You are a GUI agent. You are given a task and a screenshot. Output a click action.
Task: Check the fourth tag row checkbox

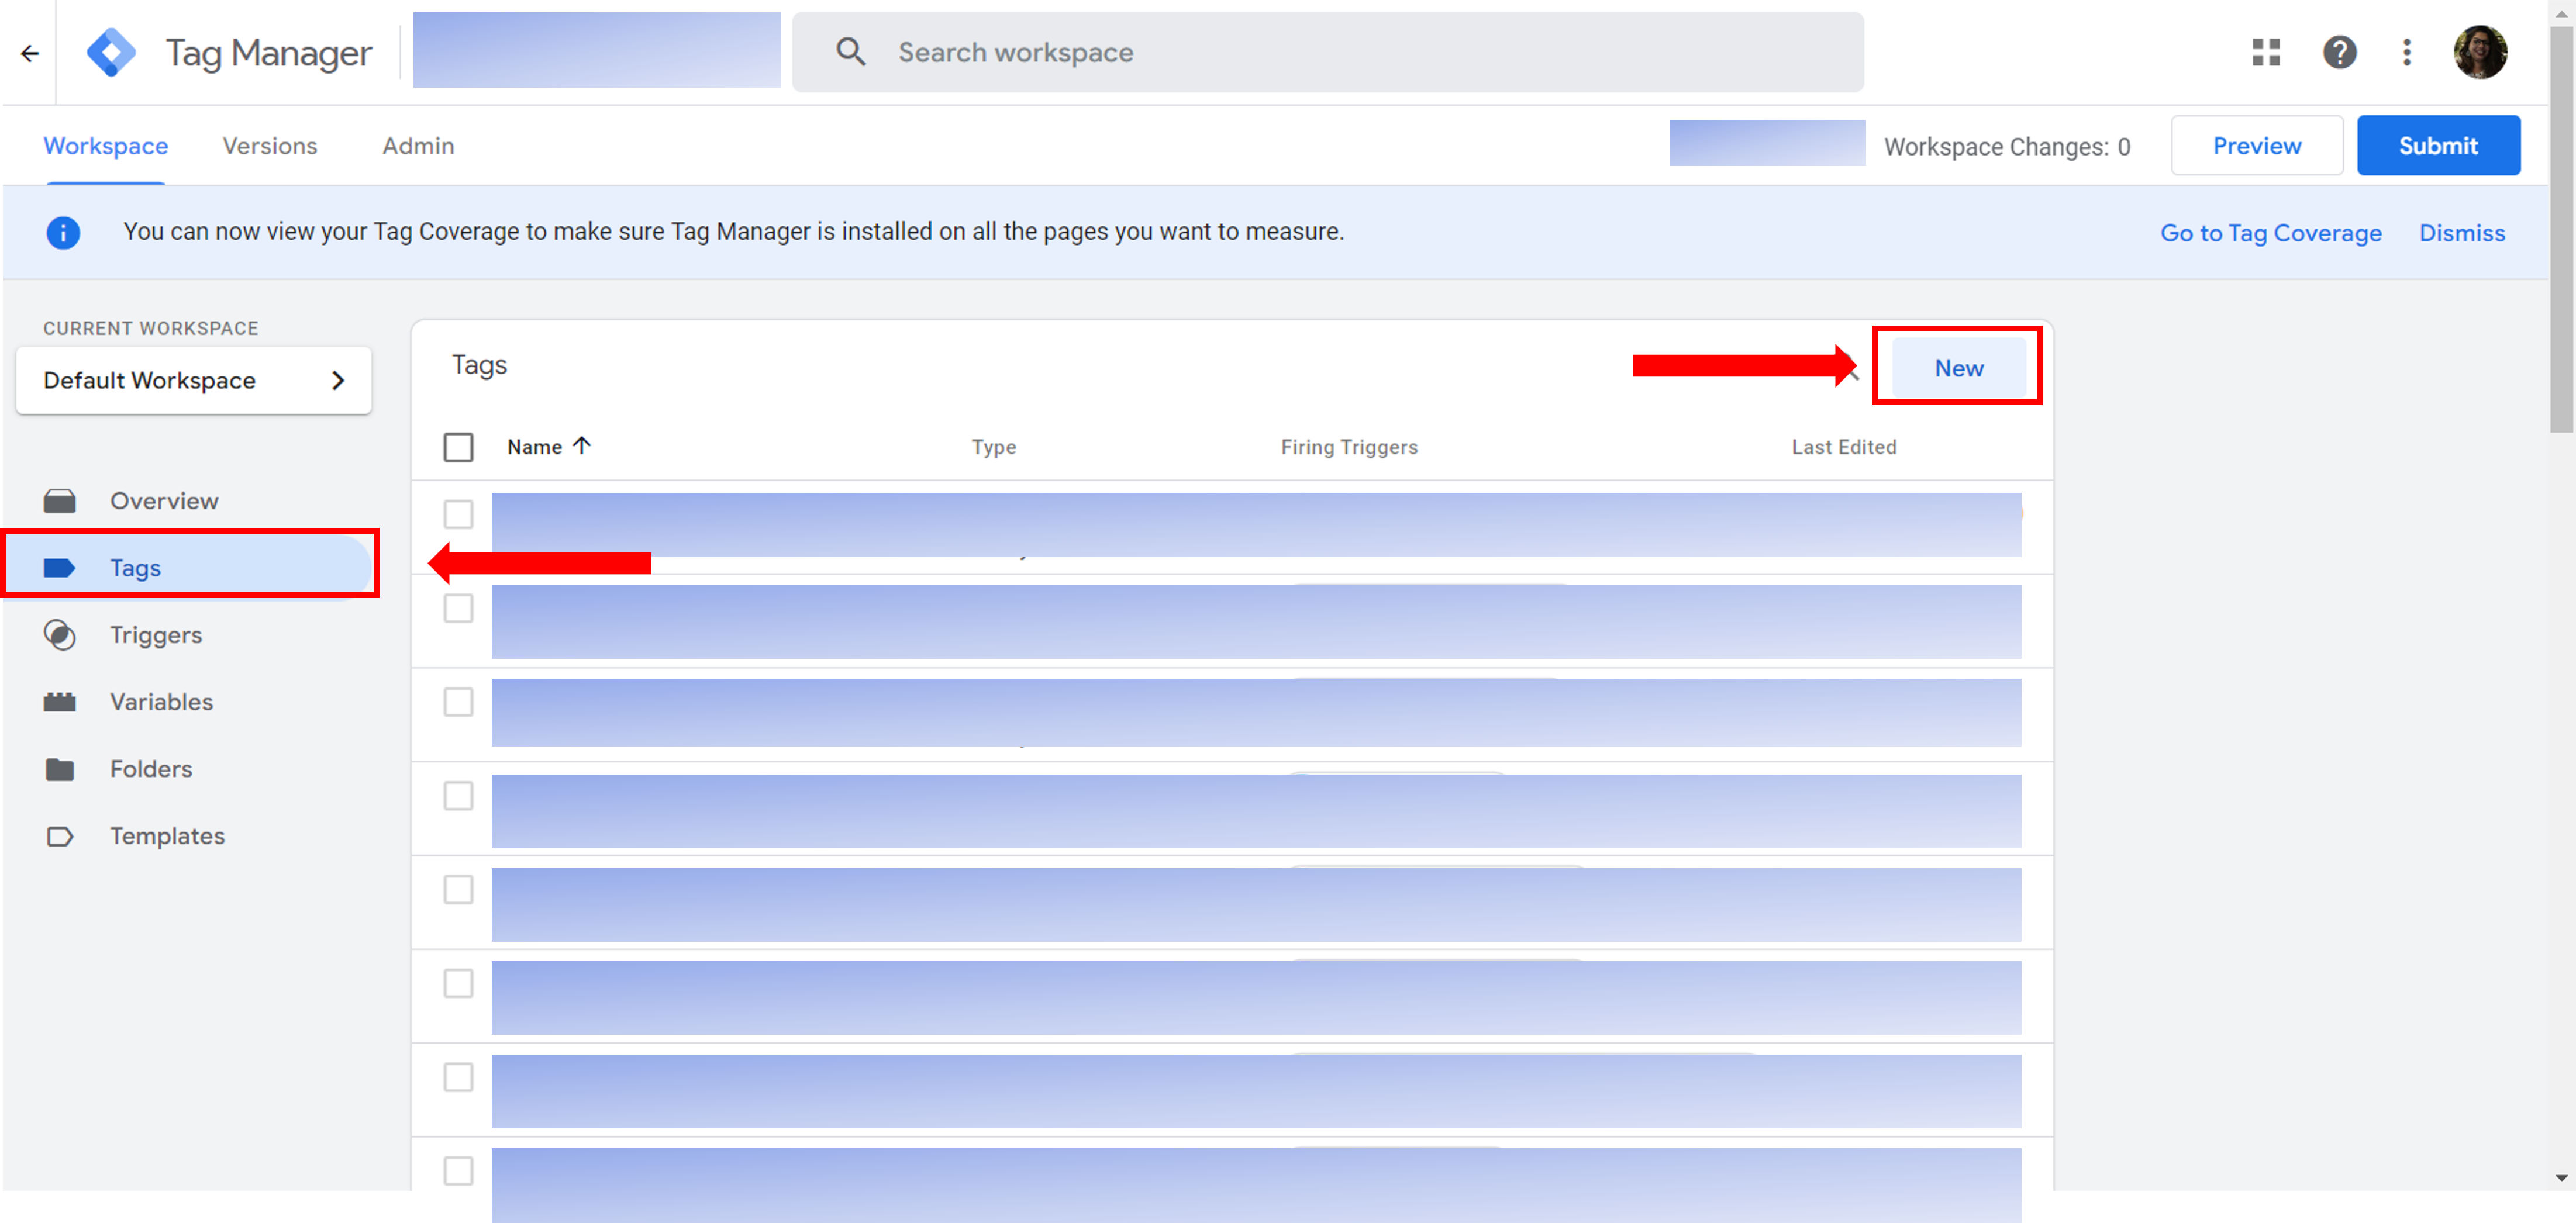(x=458, y=796)
